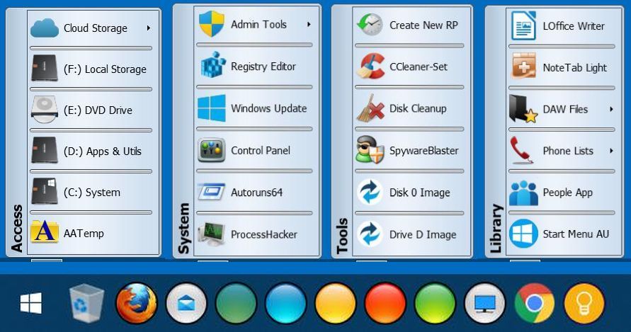The height and width of the screenshot is (332, 631).
Task: Click the Firefox icon in dock
Action: (136, 304)
